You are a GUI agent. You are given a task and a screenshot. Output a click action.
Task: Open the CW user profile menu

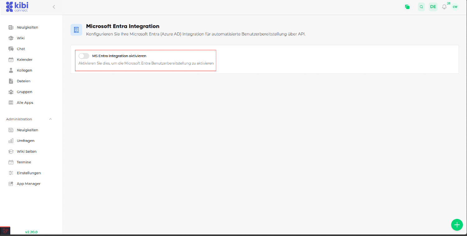click(455, 7)
